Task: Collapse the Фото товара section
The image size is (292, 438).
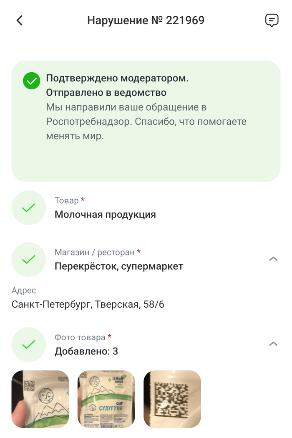Action: tap(273, 344)
